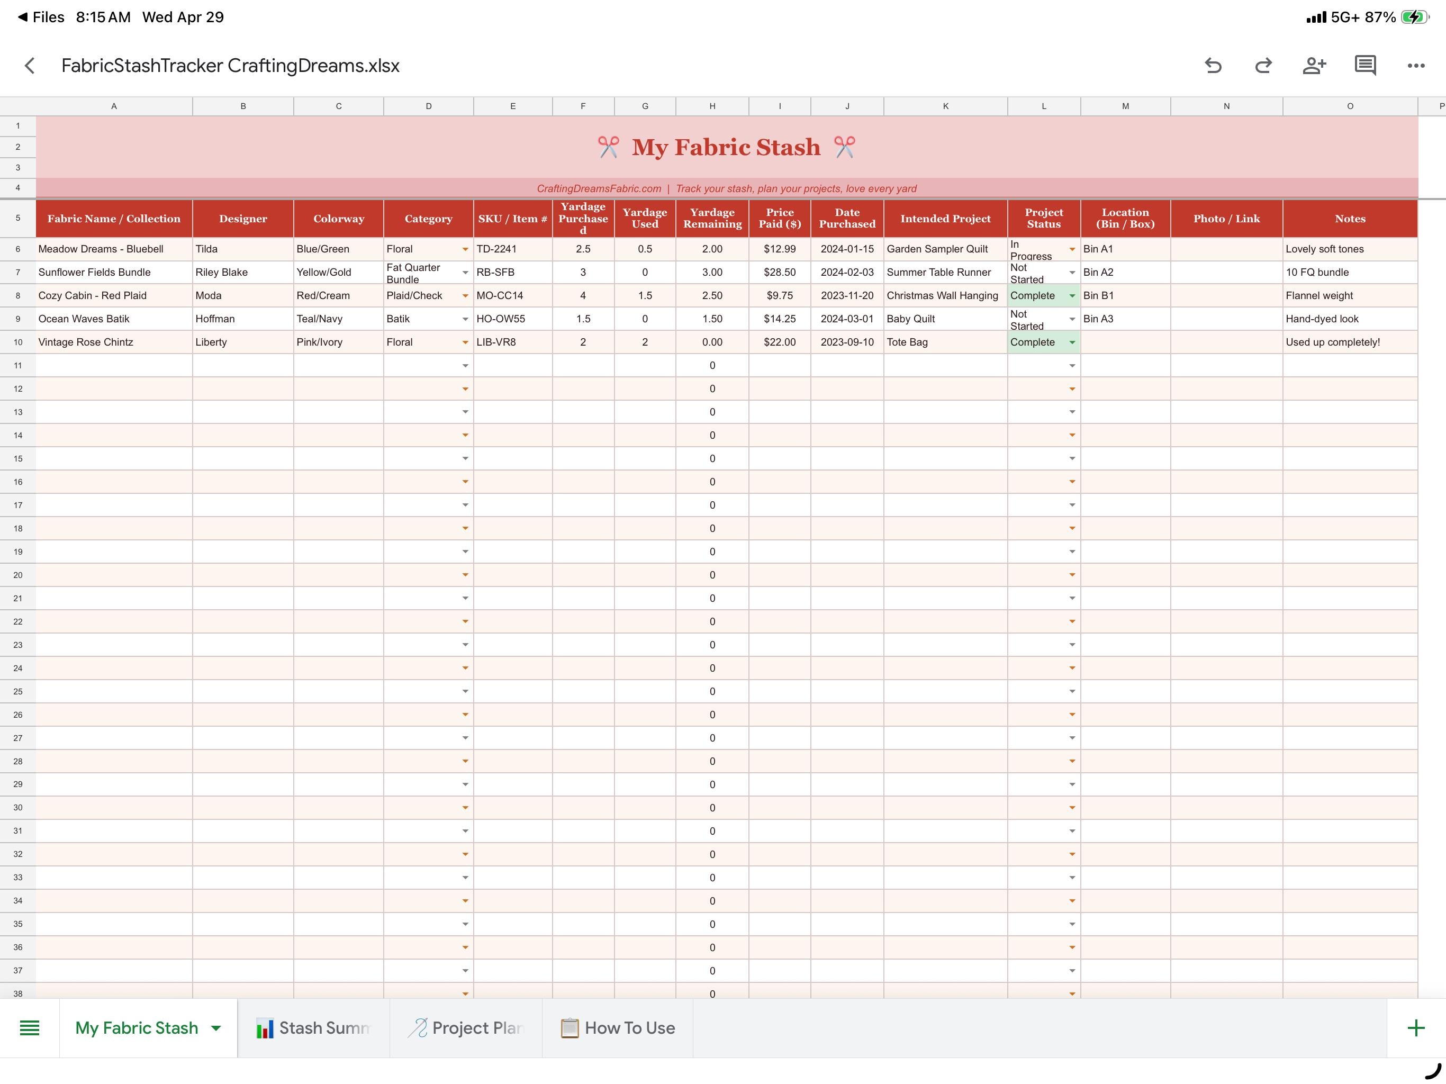Select the Photo / Link header cell
Image resolution: width=1446 pixels, height=1084 pixels.
click(x=1226, y=219)
